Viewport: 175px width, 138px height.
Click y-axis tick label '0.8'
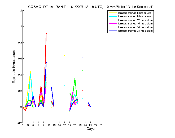click(20, 43)
